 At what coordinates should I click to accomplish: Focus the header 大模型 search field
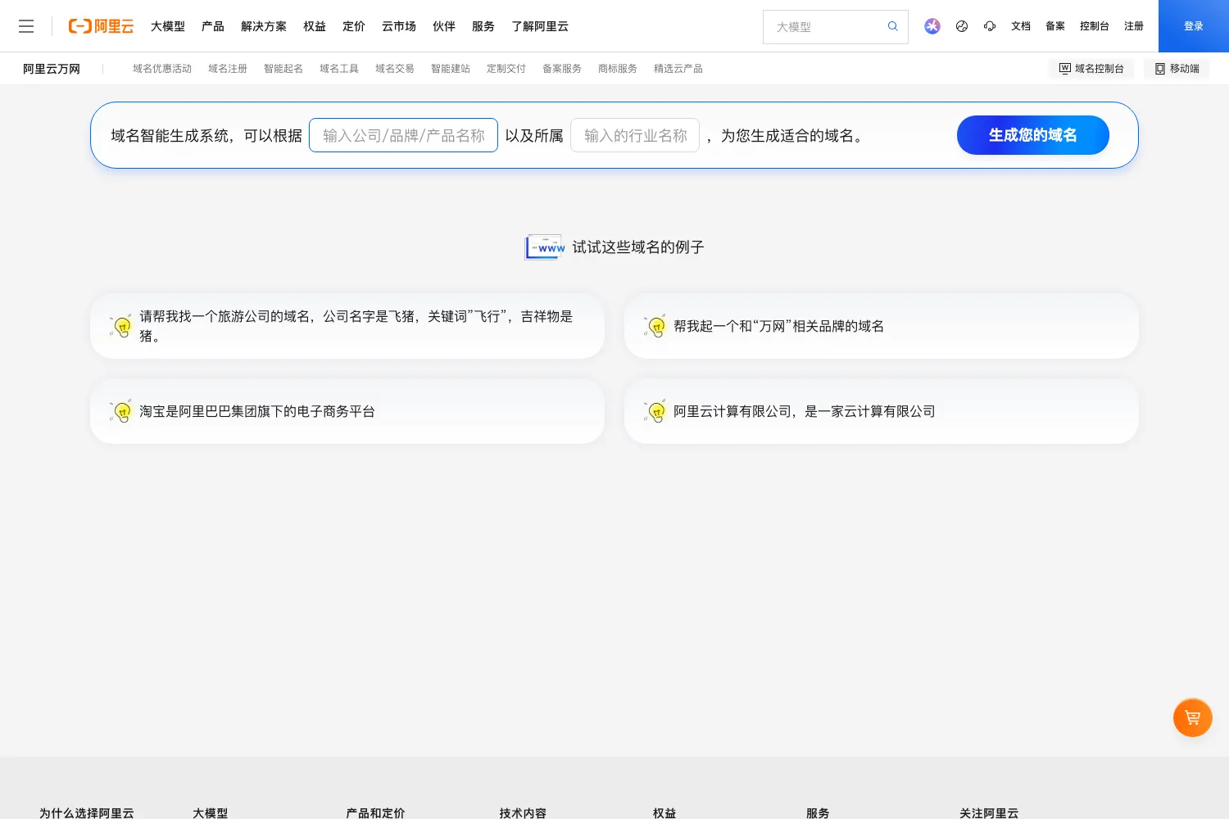tap(828, 27)
